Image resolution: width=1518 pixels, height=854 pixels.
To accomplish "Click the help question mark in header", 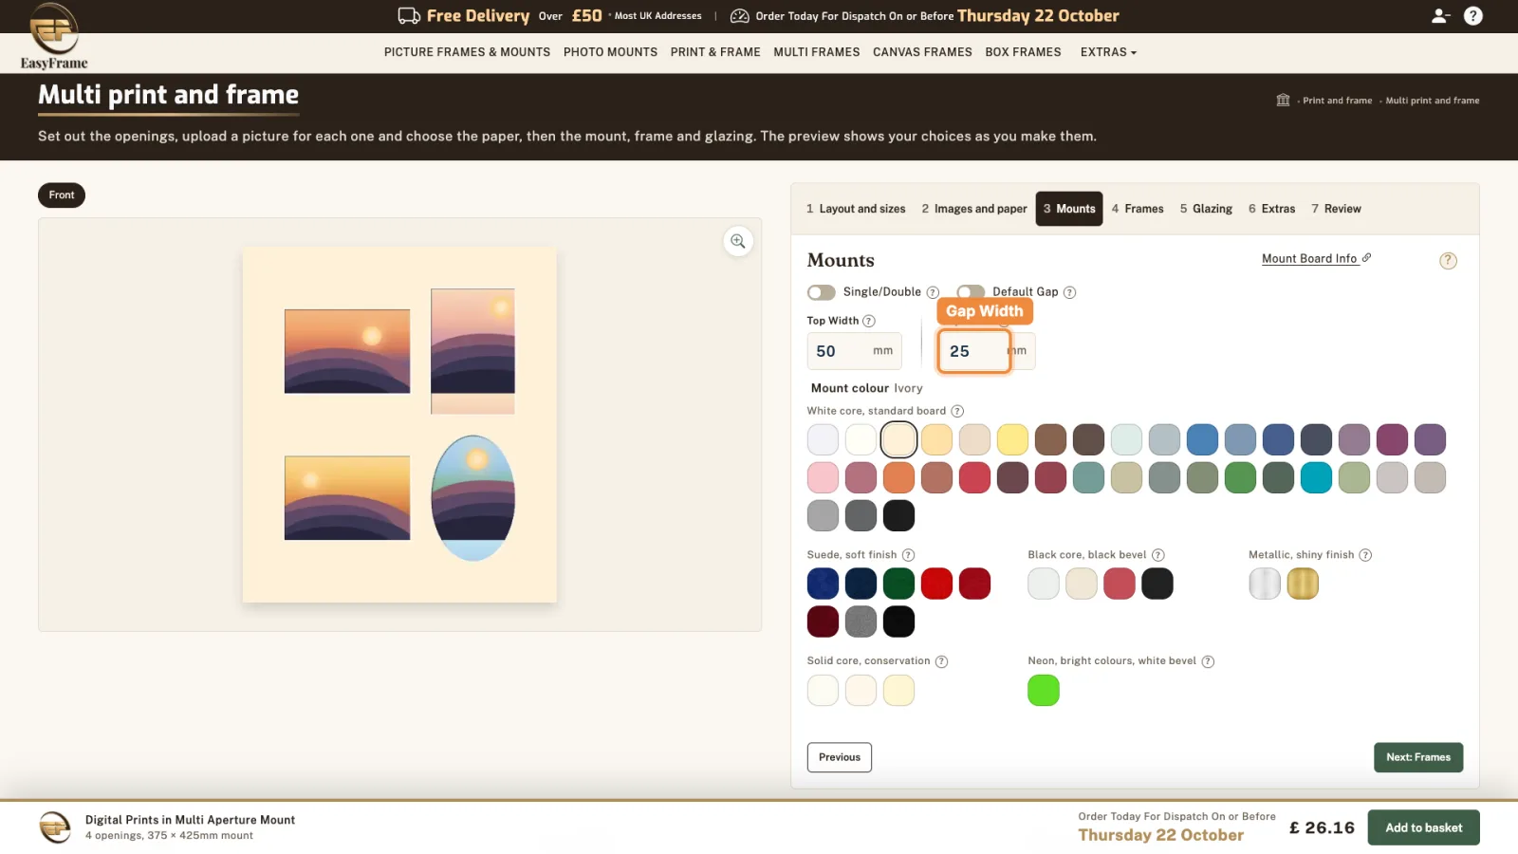I will (1473, 16).
